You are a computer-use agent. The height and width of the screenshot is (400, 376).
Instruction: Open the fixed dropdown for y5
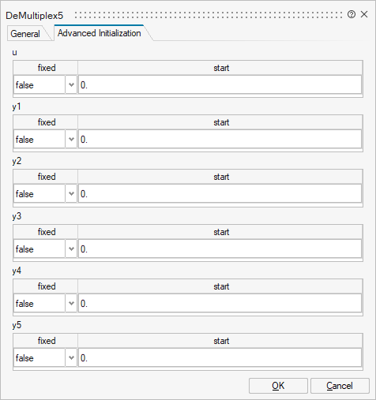(45, 357)
